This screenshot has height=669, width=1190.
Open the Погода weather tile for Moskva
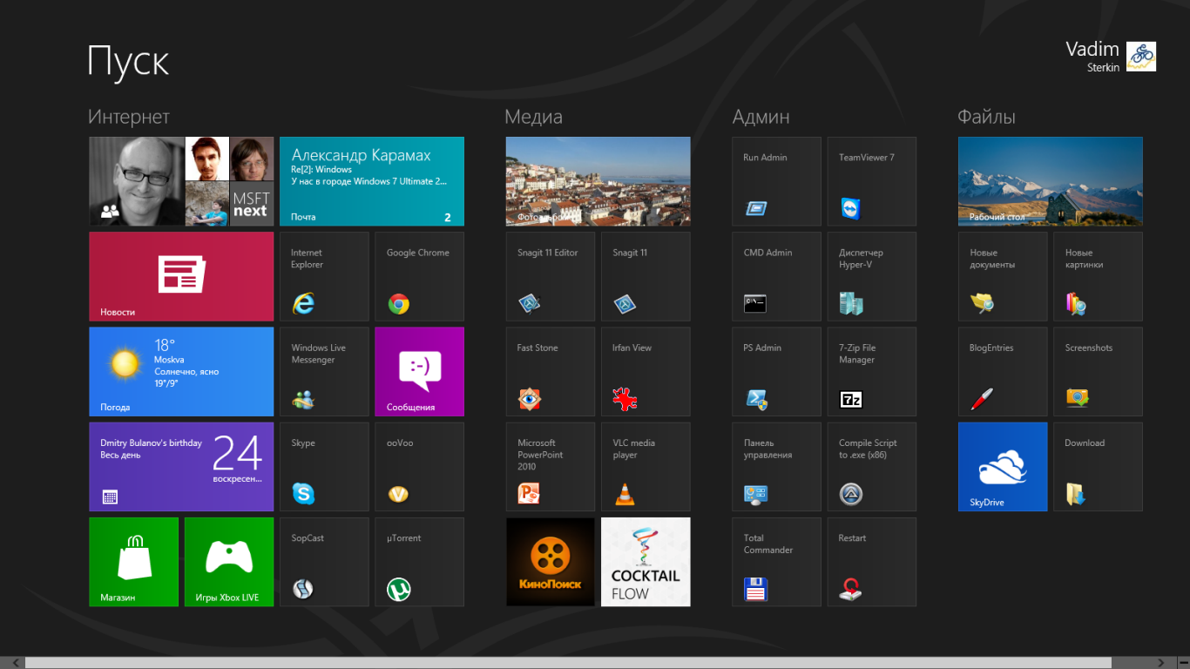(x=181, y=371)
